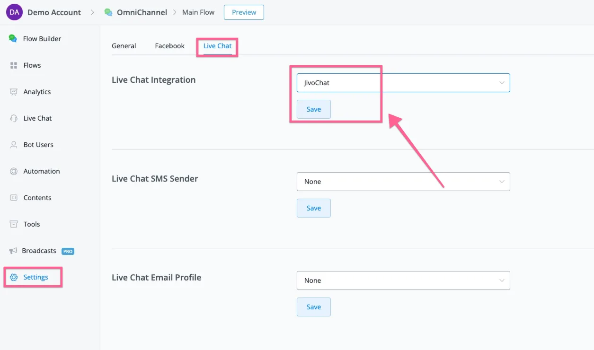Expand the Live Chat SMS Sender dropdown
This screenshot has width=594, height=350.
click(403, 182)
